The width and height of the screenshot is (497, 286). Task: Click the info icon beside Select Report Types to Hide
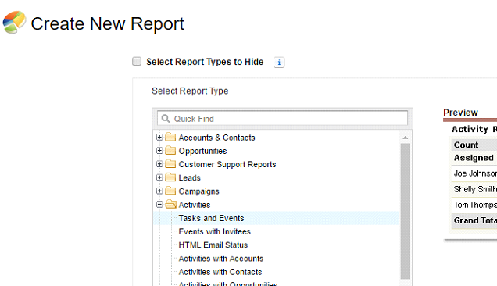click(x=279, y=63)
